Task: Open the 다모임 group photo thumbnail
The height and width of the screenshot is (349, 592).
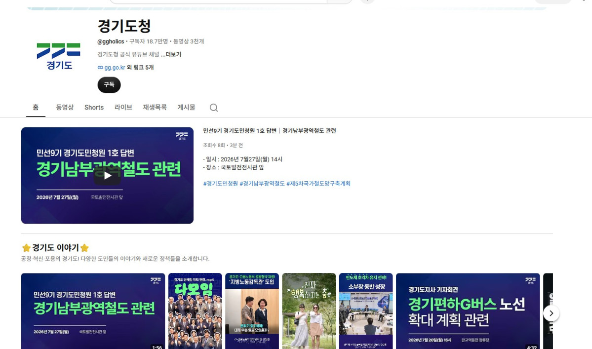Action: 195,311
